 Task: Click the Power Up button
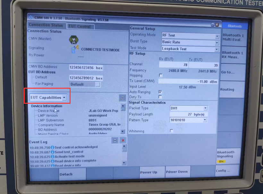tap(152, 172)
